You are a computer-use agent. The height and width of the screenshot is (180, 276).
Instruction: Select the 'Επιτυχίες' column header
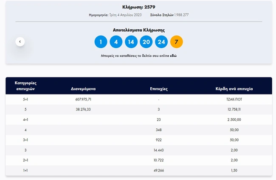coord(158,89)
